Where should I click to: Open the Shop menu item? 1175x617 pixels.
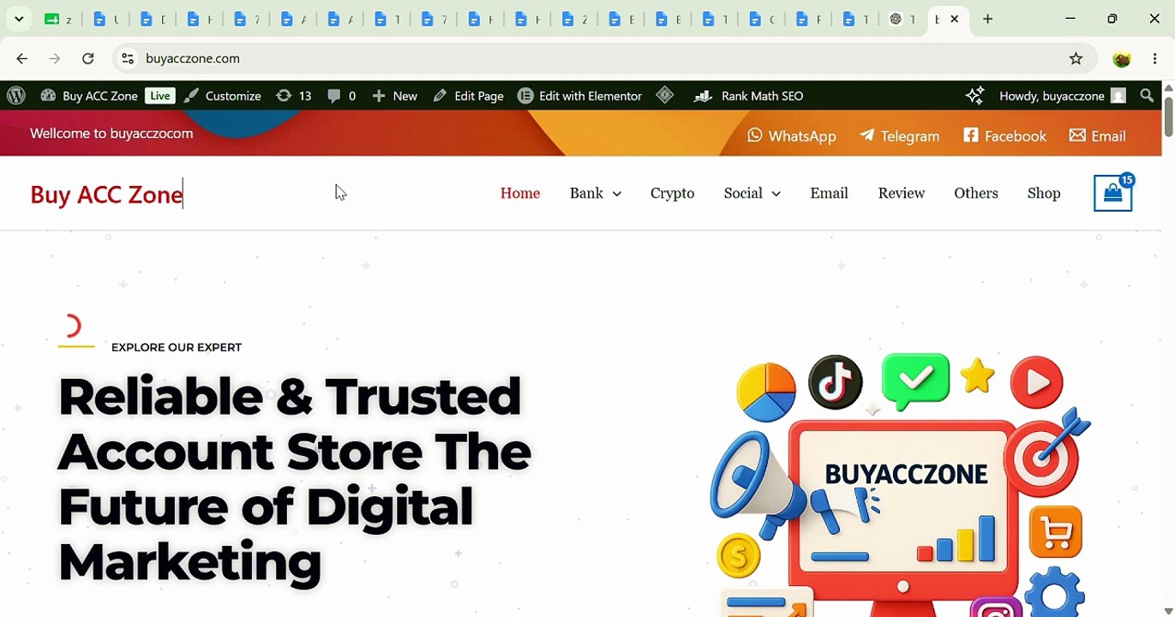click(x=1044, y=193)
